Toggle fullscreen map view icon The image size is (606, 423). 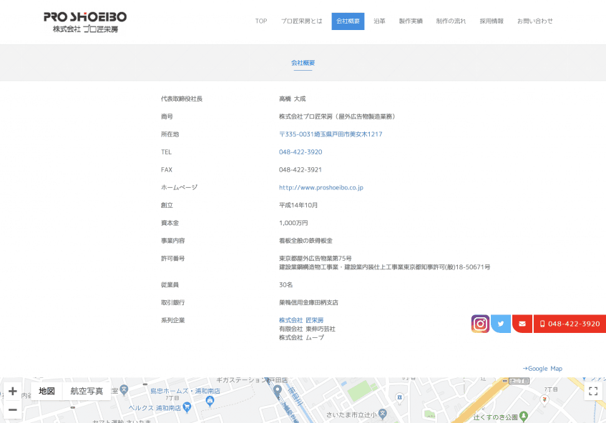coord(593,391)
